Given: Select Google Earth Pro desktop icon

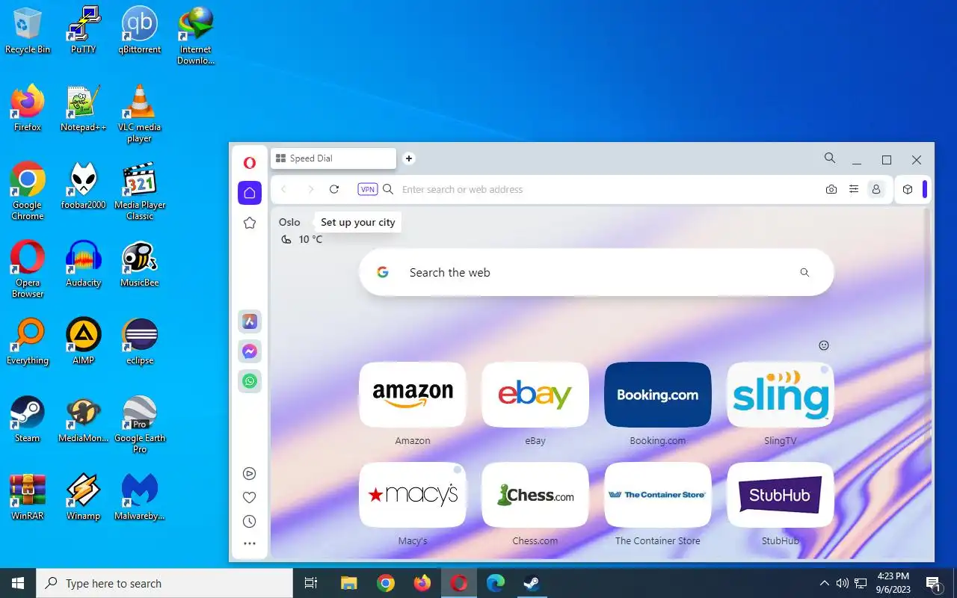Looking at the screenshot, I should [x=140, y=425].
